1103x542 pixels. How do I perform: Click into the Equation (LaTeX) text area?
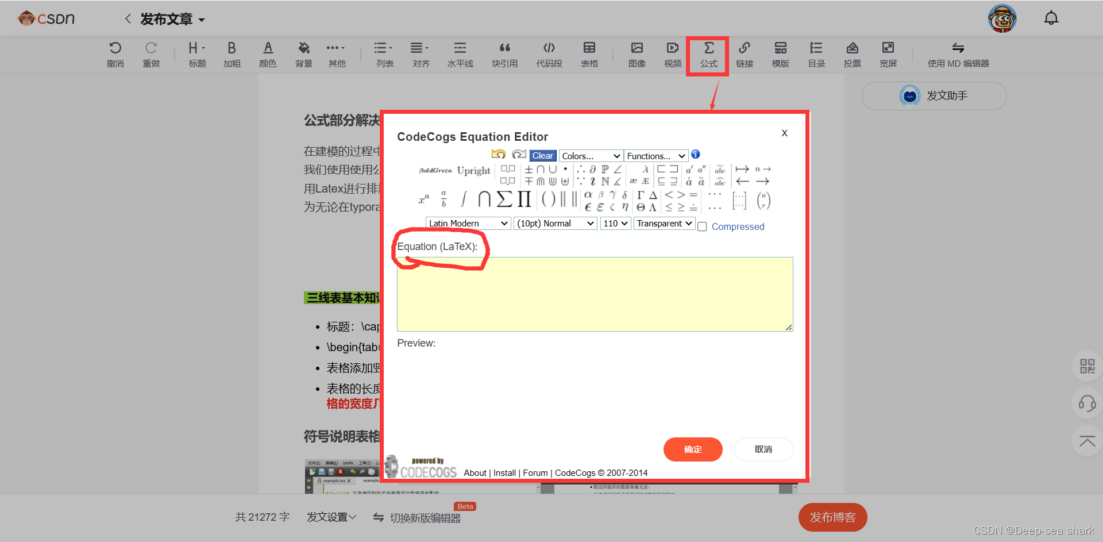tap(595, 294)
